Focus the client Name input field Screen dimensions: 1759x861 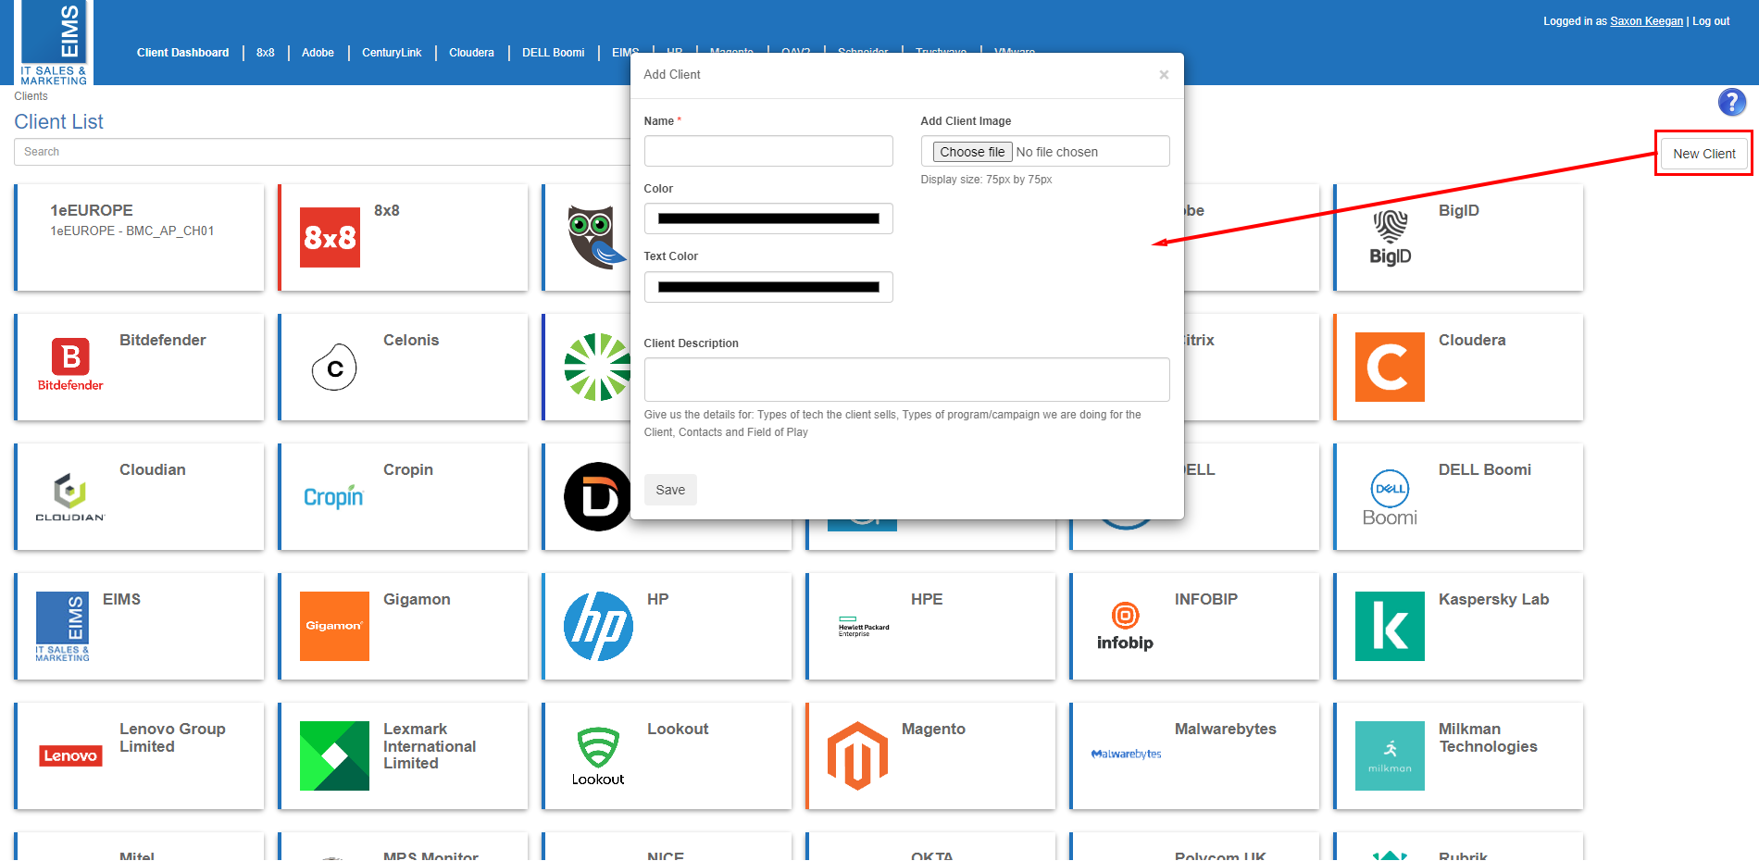coord(768,151)
